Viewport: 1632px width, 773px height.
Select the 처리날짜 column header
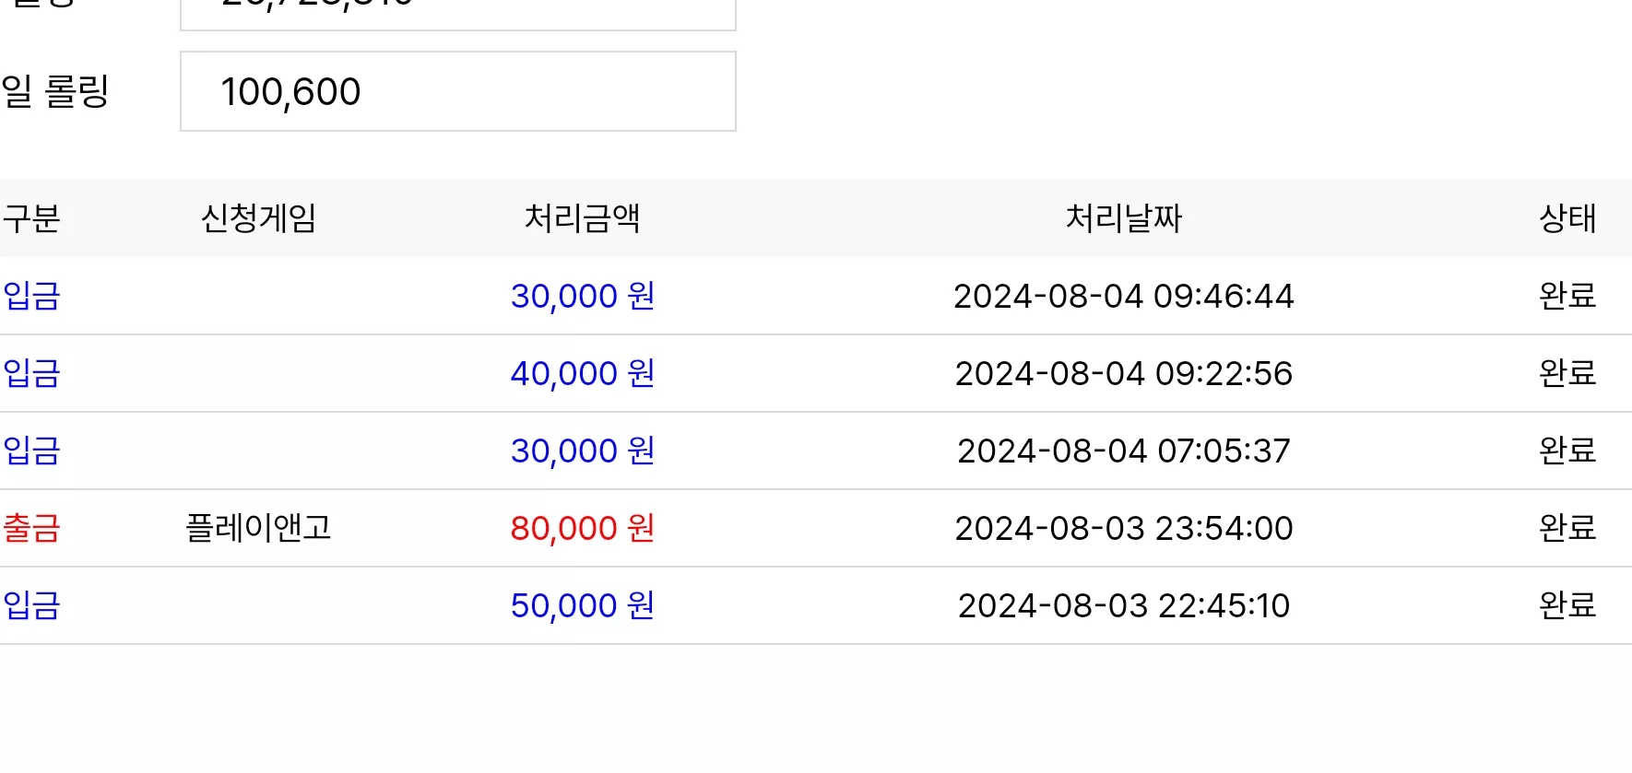point(1124,218)
